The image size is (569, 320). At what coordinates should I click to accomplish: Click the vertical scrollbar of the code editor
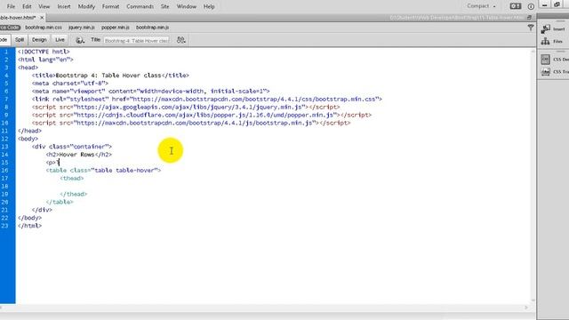pyautogui.click(x=533, y=176)
